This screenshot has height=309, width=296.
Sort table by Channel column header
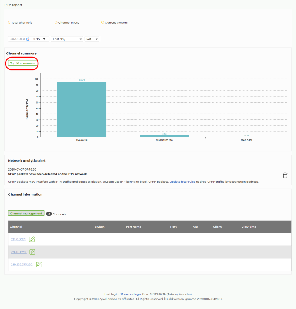tap(16, 227)
